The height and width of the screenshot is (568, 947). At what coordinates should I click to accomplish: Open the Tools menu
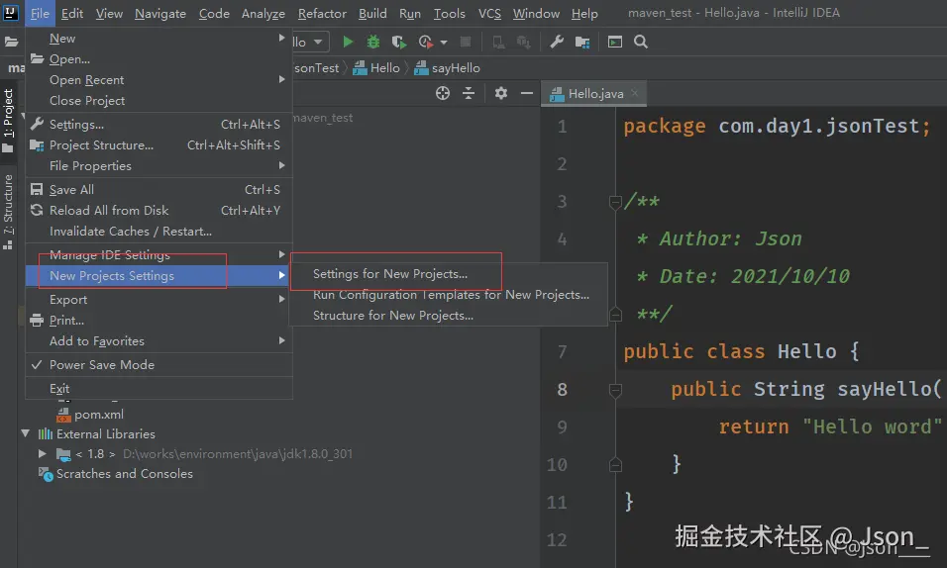click(x=450, y=13)
